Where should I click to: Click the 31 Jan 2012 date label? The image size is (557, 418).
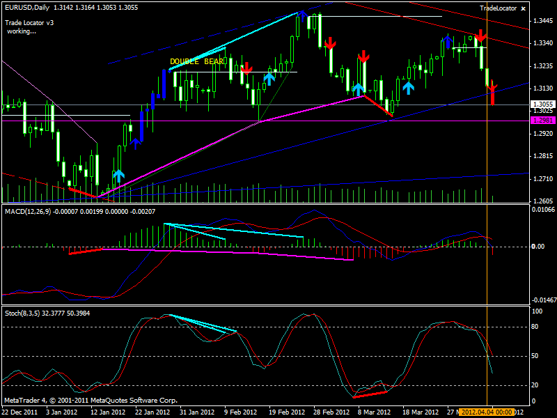tap(197, 412)
